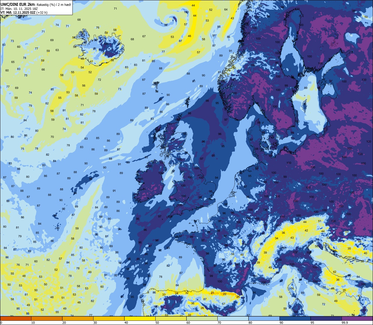373x325 pixels.
Task: Click the humidity value 28 over Iceland
Action: pos(104,53)
